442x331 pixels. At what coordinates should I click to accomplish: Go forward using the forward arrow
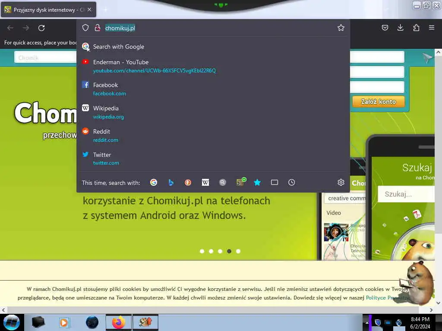pyautogui.click(x=26, y=28)
